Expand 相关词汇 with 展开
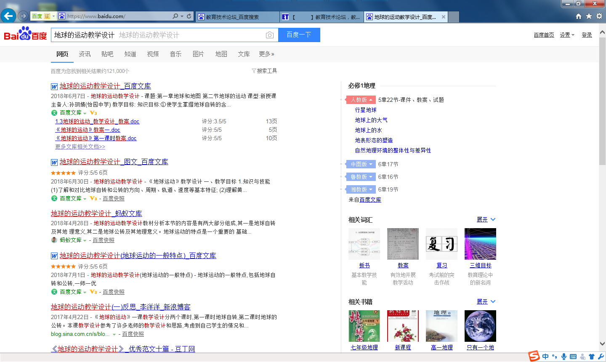Image resolution: width=606 pixels, height=362 pixels. click(x=486, y=220)
